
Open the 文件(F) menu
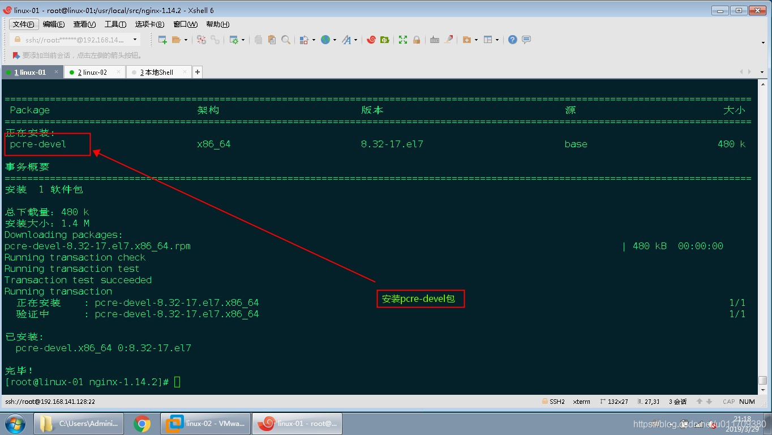pos(24,24)
